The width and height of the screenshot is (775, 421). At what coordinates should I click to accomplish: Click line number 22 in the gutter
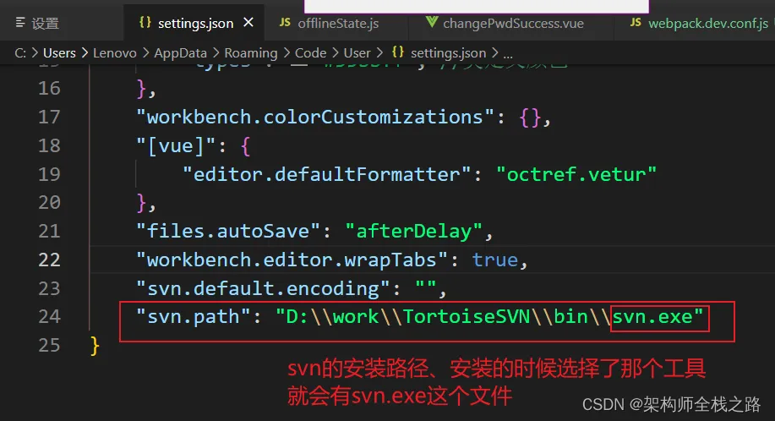click(49, 260)
